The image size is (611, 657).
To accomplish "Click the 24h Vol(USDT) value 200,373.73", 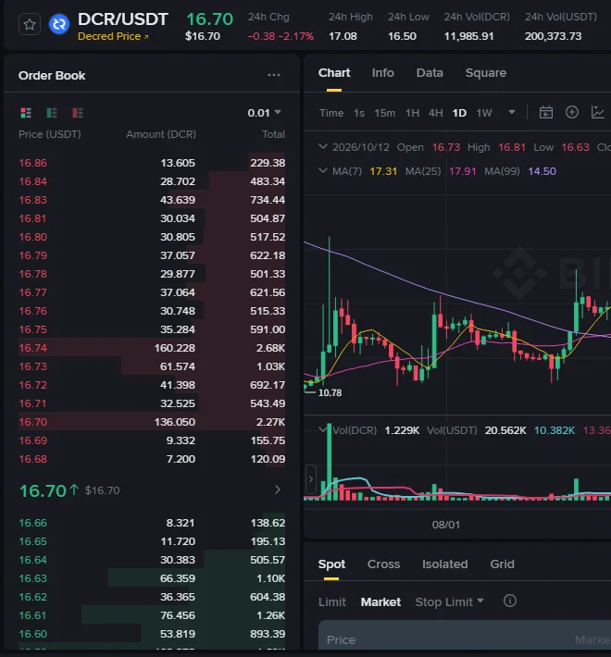I will tap(553, 36).
